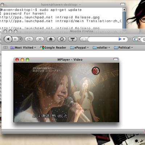This screenshot has height=145, width=145.
Task: Click the Firefox forward arrow
Action: coord(16,39)
